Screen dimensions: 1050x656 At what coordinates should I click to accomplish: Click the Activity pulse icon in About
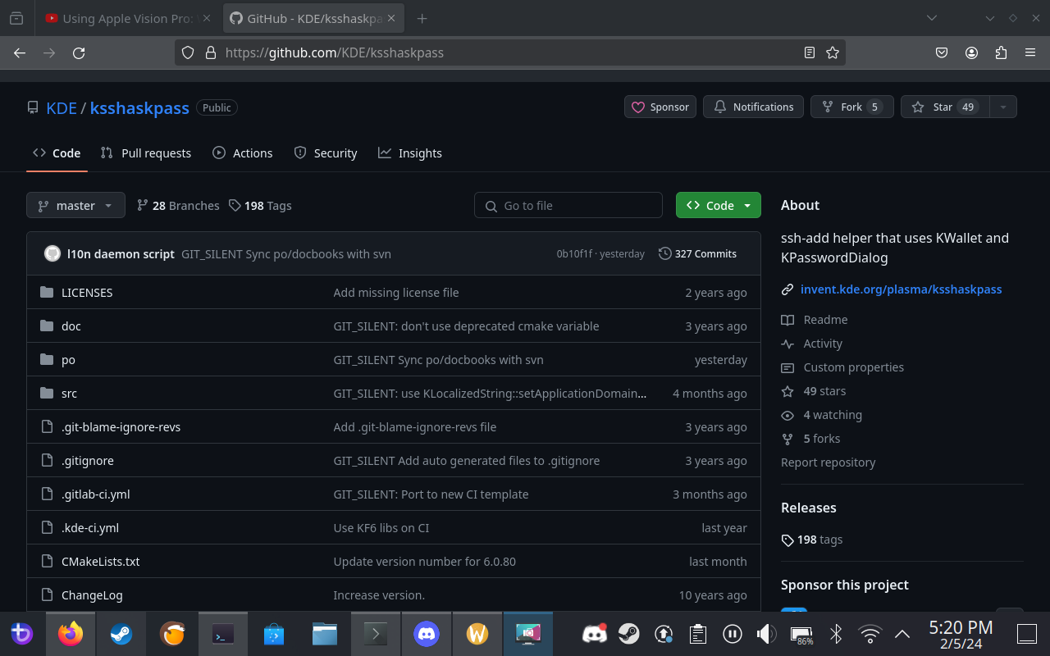[x=788, y=344]
